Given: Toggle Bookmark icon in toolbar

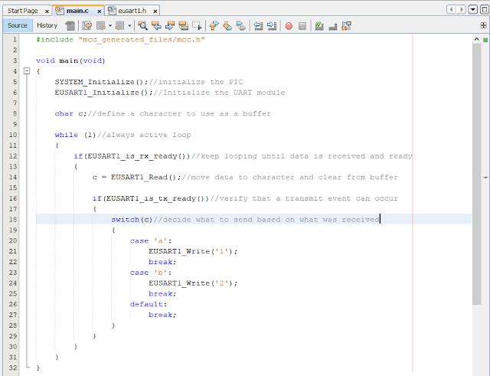Looking at the screenshot, I should (x=241, y=25).
